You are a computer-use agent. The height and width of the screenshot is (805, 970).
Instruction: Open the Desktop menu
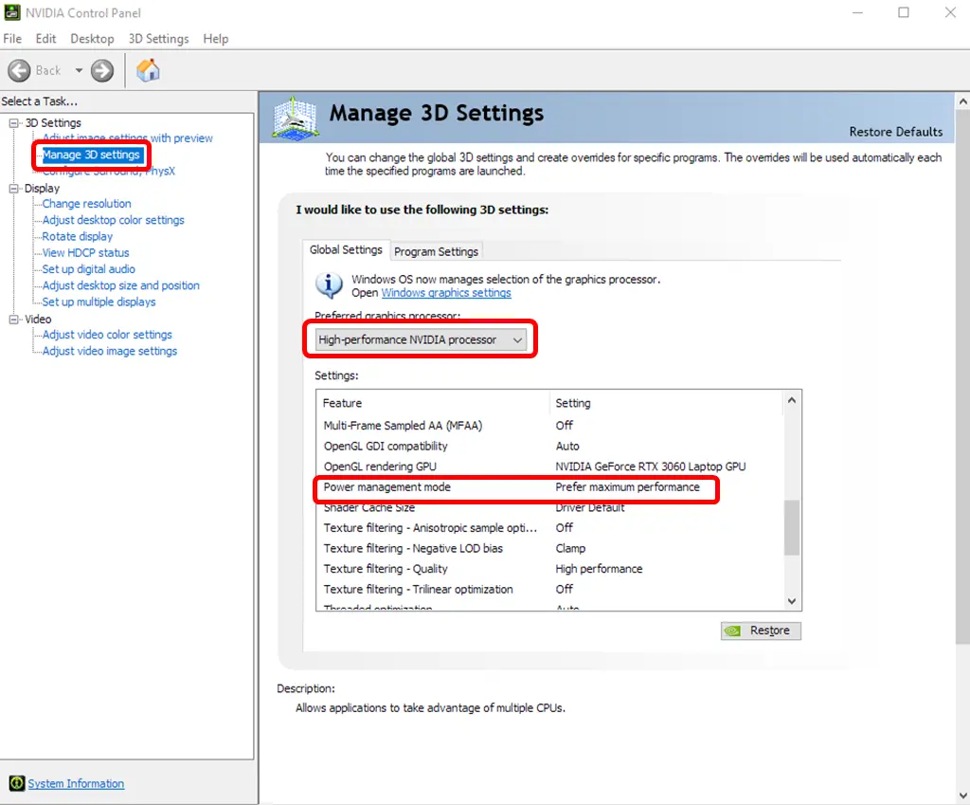tap(92, 38)
